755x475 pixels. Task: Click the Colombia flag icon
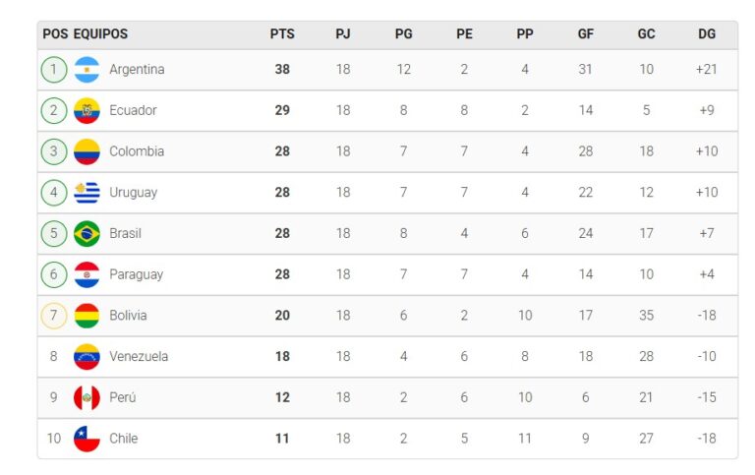(x=87, y=151)
